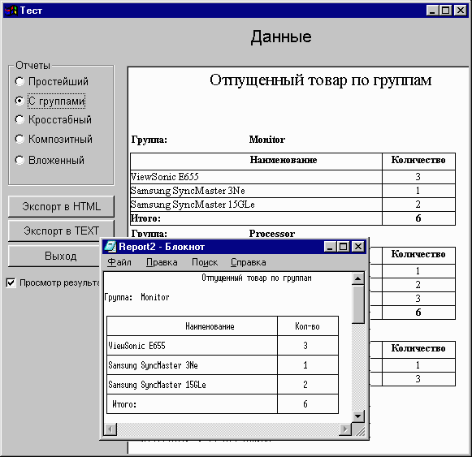Open the Файл menu in Notepad
472x457 pixels.
[119, 262]
